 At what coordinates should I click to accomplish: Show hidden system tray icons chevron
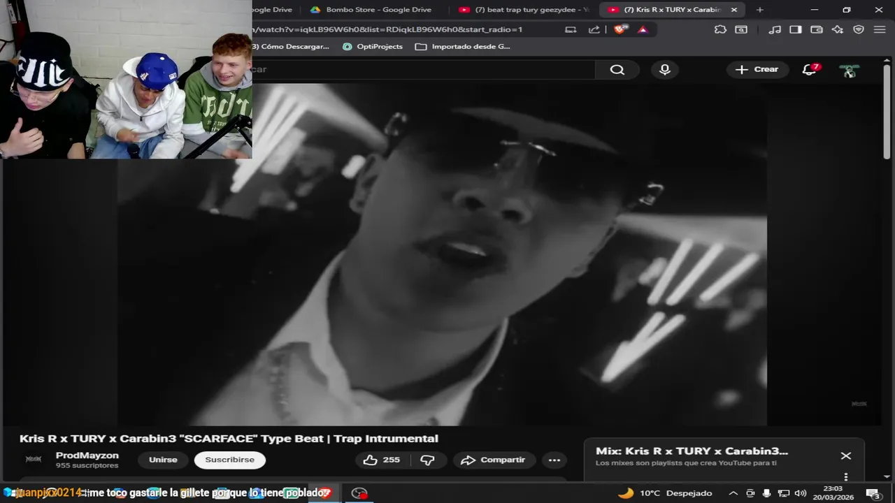pos(733,493)
